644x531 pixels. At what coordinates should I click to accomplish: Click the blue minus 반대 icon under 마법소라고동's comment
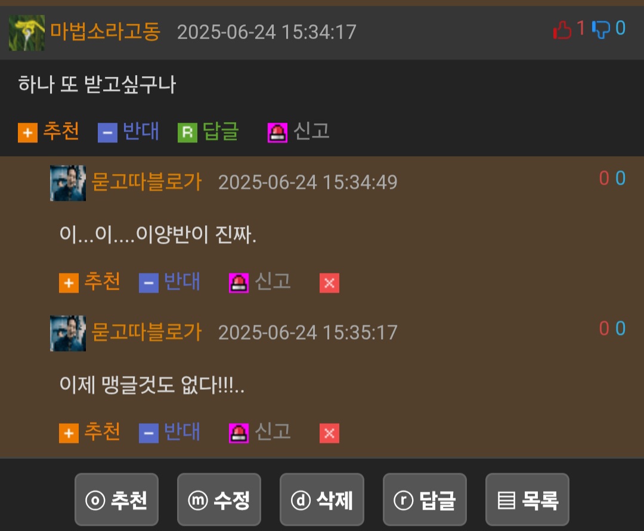click(107, 132)
